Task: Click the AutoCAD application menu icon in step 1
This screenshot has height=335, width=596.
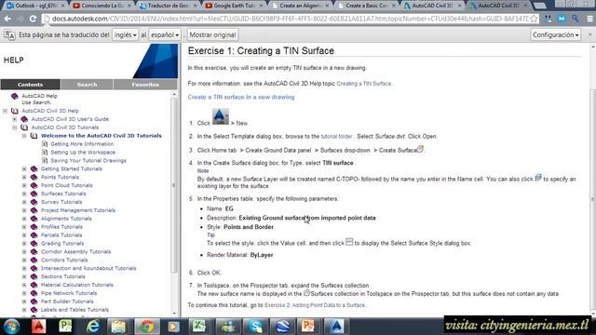Action: tap(221, 116)
